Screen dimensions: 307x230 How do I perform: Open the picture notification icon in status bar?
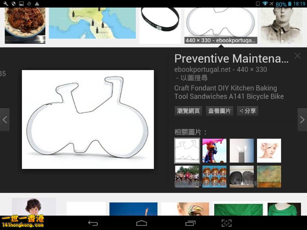point(21,4)
